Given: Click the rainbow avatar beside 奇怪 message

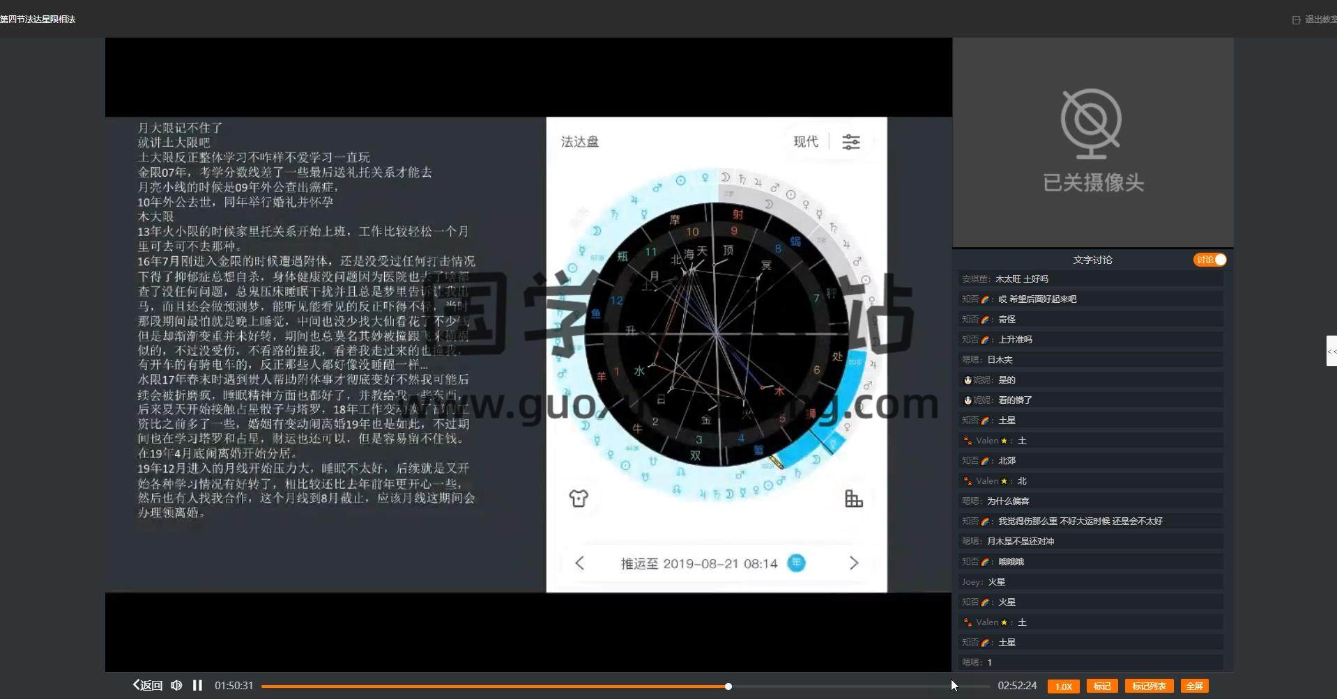Looking at the screenshot, I should (985, 320).
